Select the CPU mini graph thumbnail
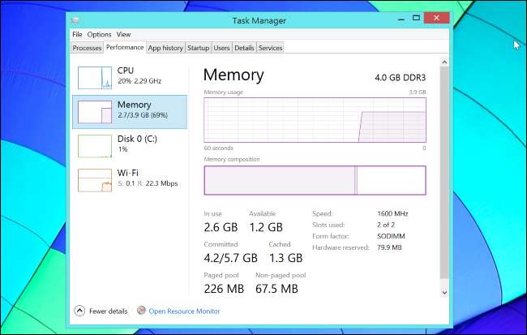 click(95, 77)
